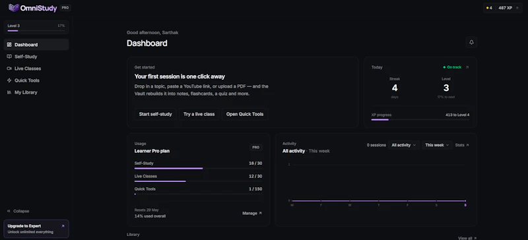Open My Library from the sidebar

36,92
